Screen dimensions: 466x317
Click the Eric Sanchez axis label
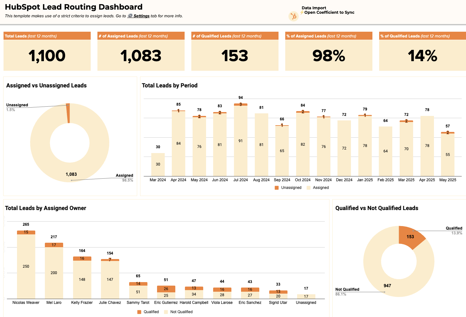pos(250,303)
